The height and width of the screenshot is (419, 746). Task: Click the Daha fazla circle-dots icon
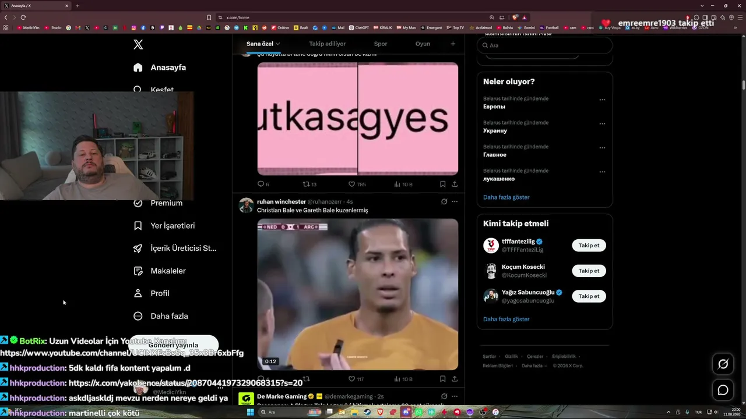[x=138, y=317]
